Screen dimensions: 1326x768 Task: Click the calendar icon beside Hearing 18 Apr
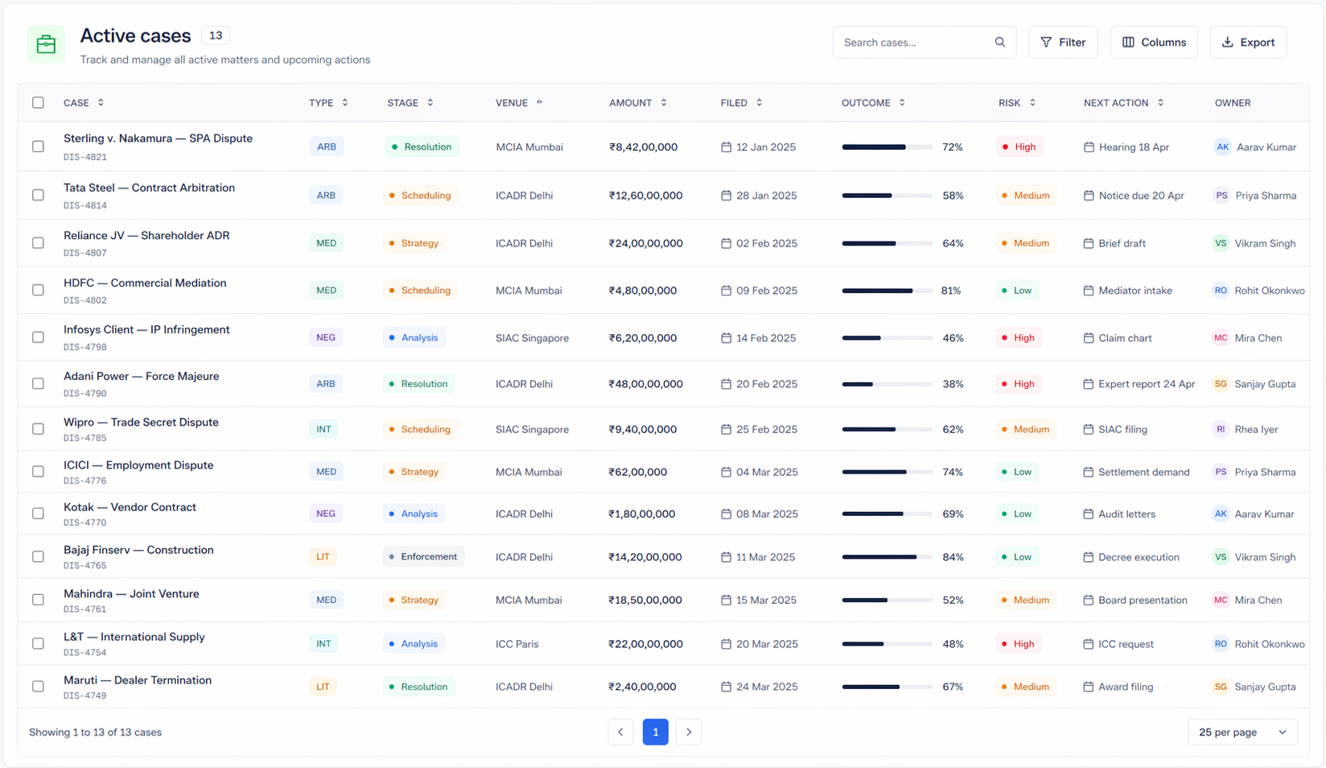coord(1089,147)
